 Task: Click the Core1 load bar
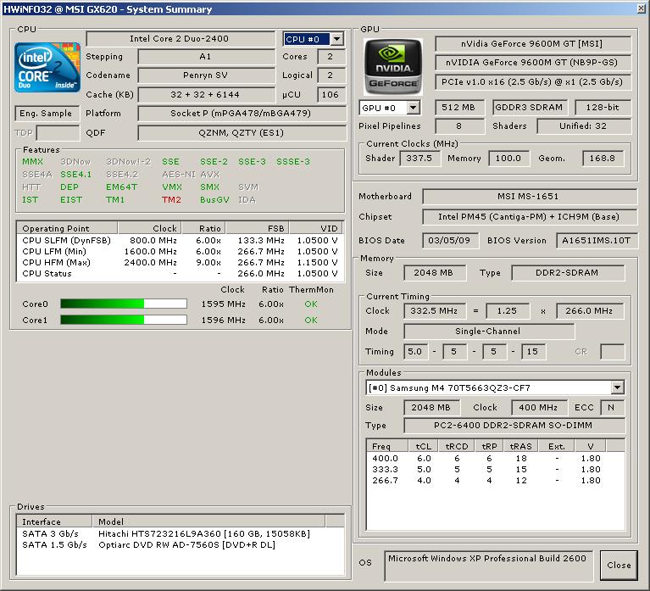124,320
